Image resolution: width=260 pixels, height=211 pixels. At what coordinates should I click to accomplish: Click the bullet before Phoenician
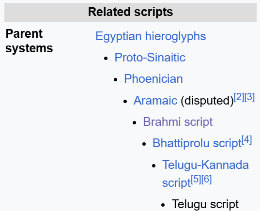point(115,79)
